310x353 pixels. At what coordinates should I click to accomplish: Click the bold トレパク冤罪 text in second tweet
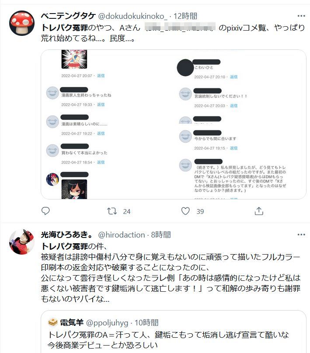pos(64,246)
